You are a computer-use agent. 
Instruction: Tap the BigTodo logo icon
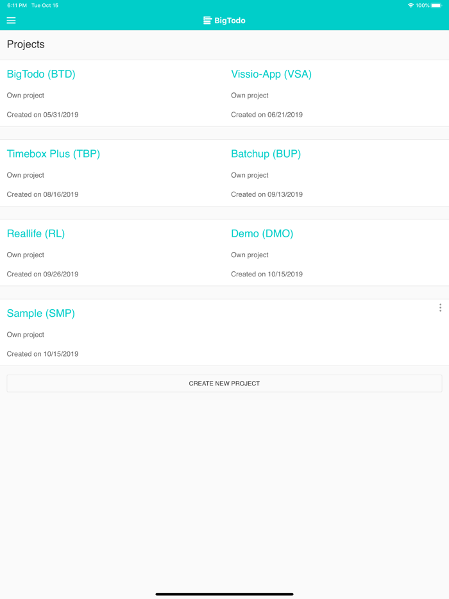[207, 21]
